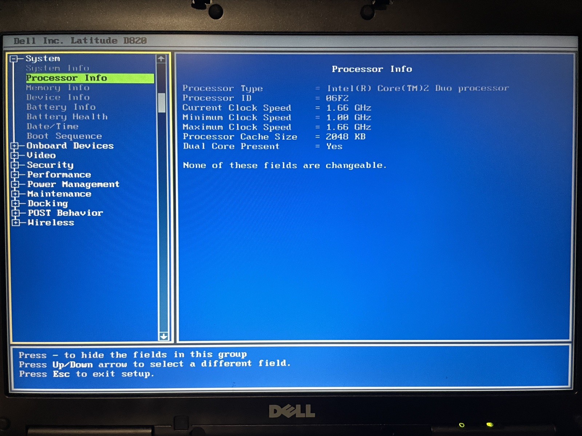
Task: Click the Processor Type value text
Action: [x=418, y=88]
